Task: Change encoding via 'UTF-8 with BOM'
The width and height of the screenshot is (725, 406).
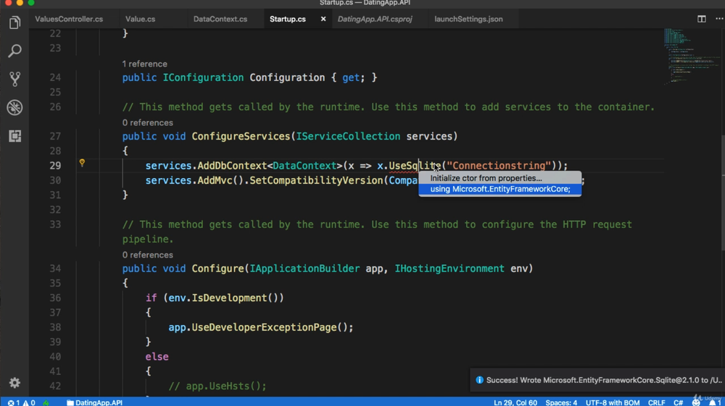Action: (x=613, y=402)
